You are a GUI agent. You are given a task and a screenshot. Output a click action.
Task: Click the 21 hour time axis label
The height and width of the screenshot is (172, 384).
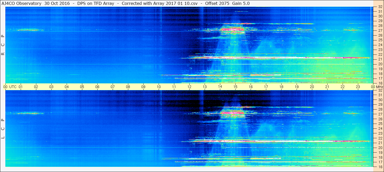click(327, 87)
